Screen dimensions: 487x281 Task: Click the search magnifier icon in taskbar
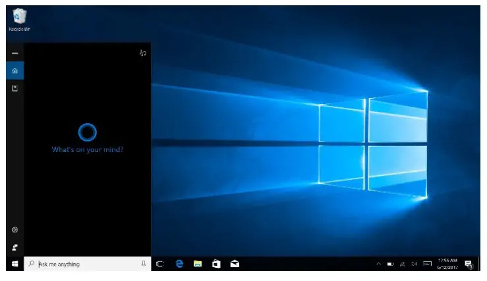32,264
